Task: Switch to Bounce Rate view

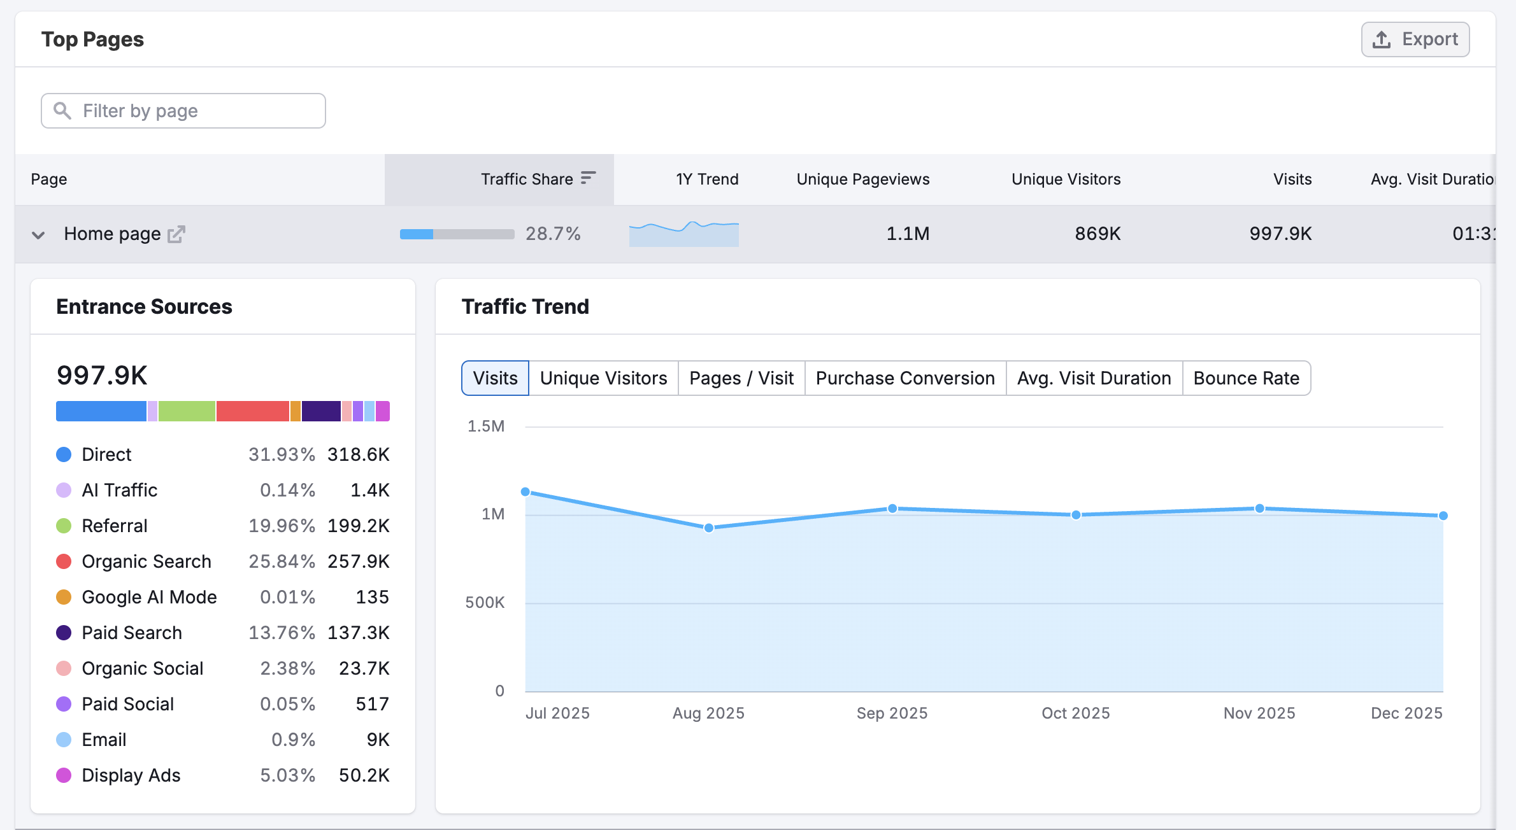Action: pos(1246,377)
